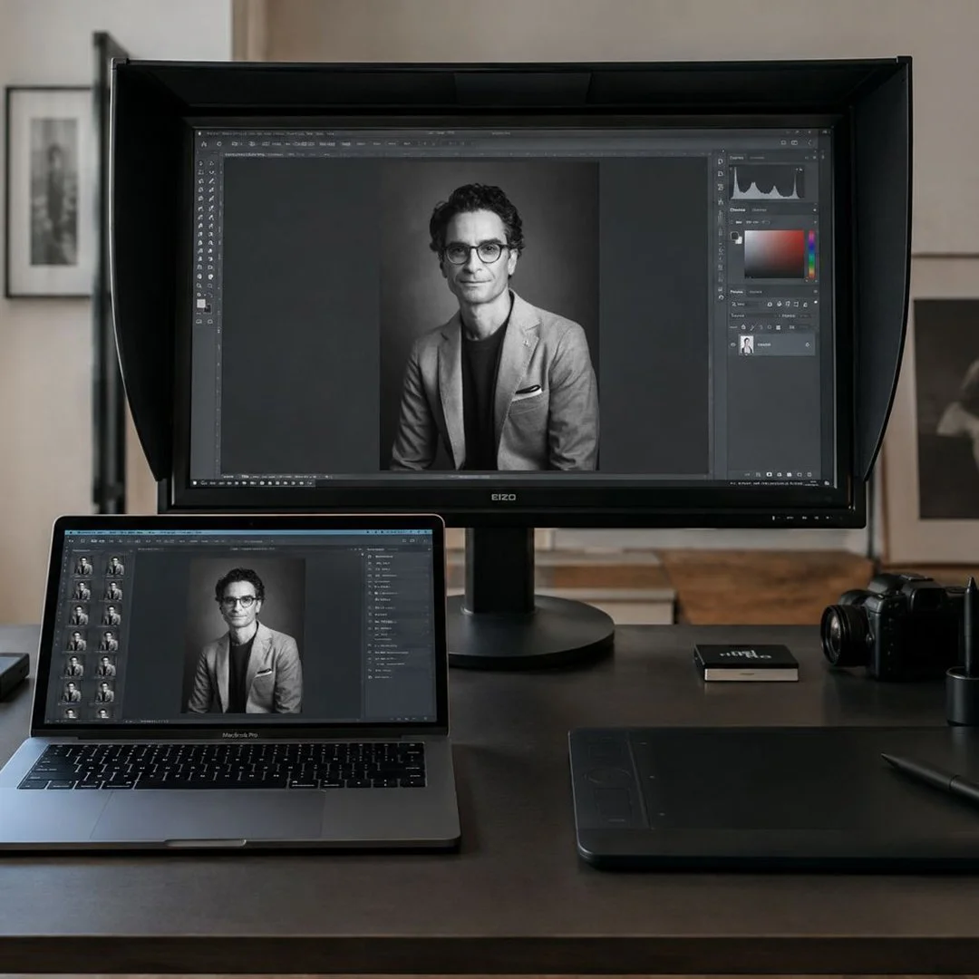The width and height of the screenshot is (979, 979).
Task: Click the lock icon on the monitor's layer row
Action: tap(808, 344)
